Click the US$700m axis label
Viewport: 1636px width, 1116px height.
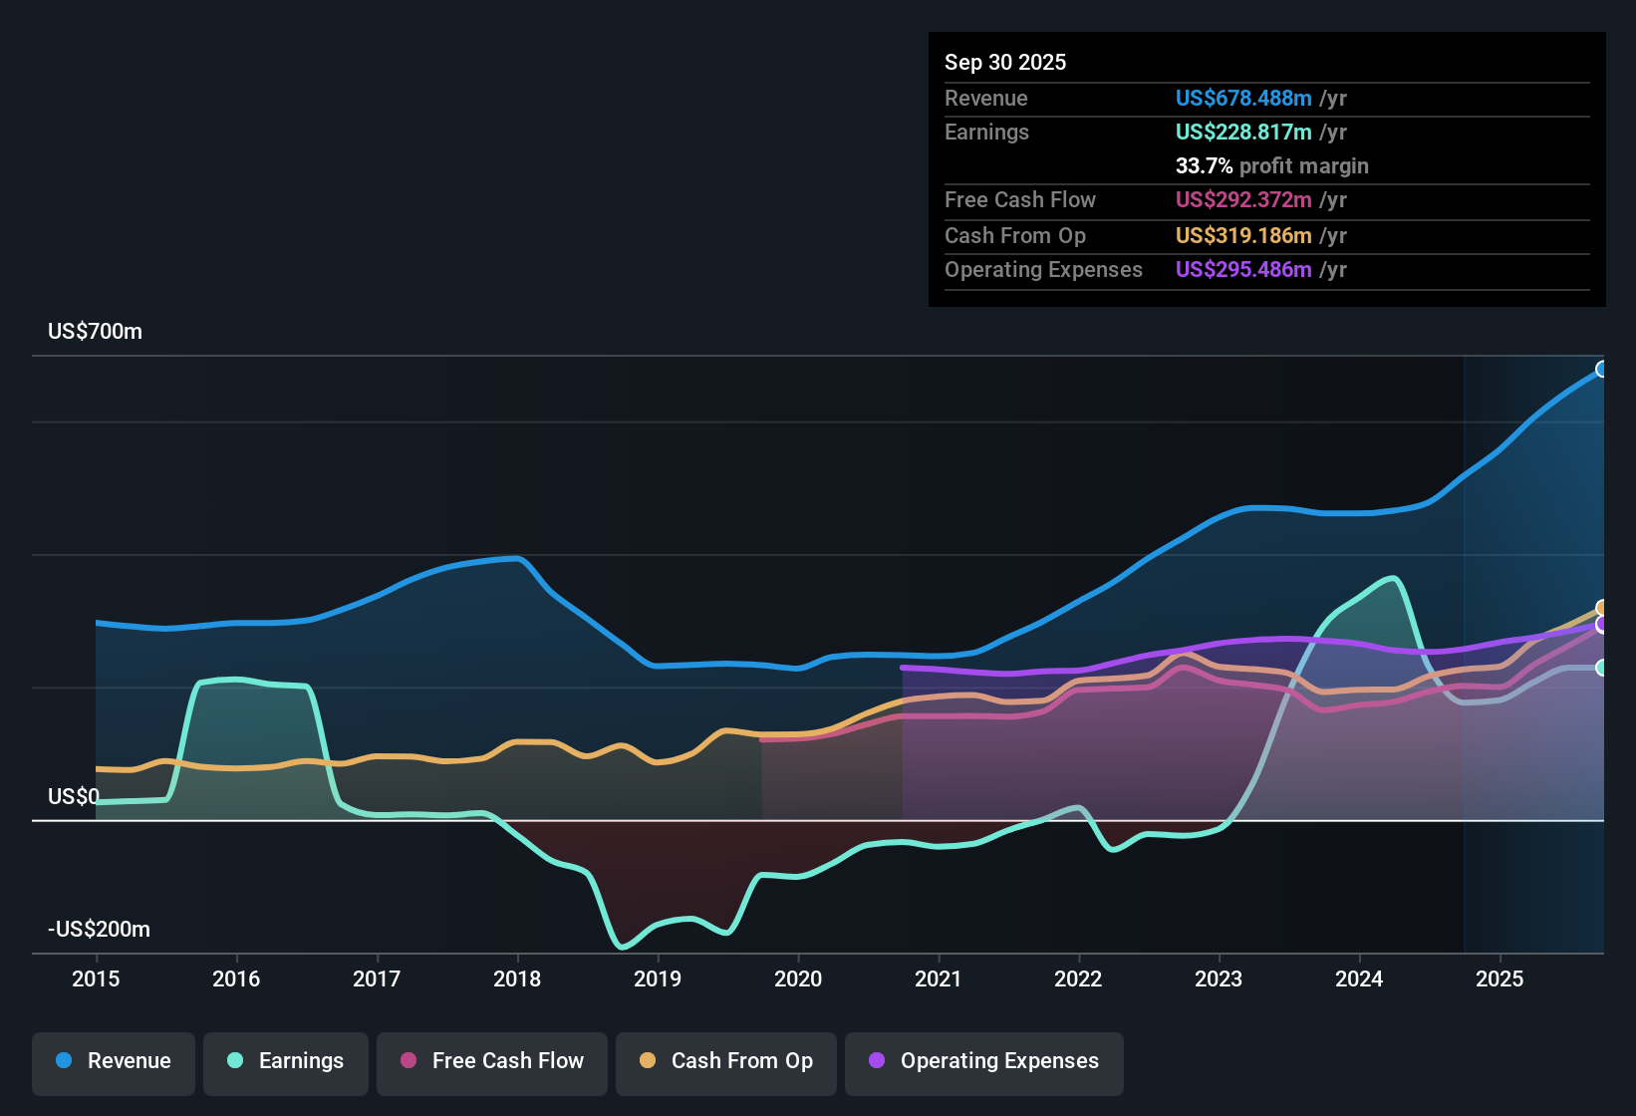(x=95, y=331)
